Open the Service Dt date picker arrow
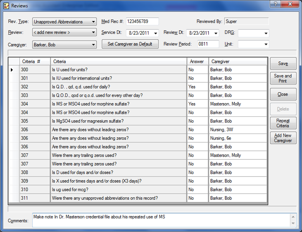 click(x=155, y=33)
